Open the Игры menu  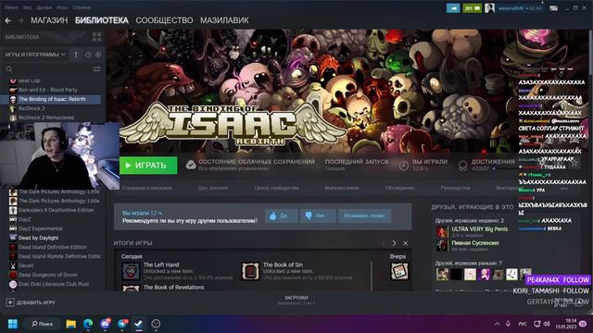pyautogui.click(x=62, y=7)
